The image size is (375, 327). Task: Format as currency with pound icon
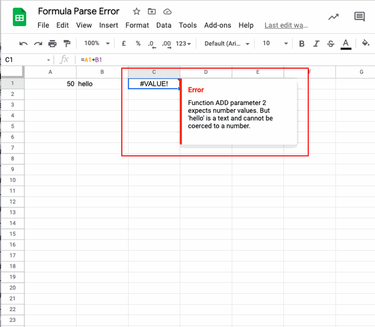(123, 44)
